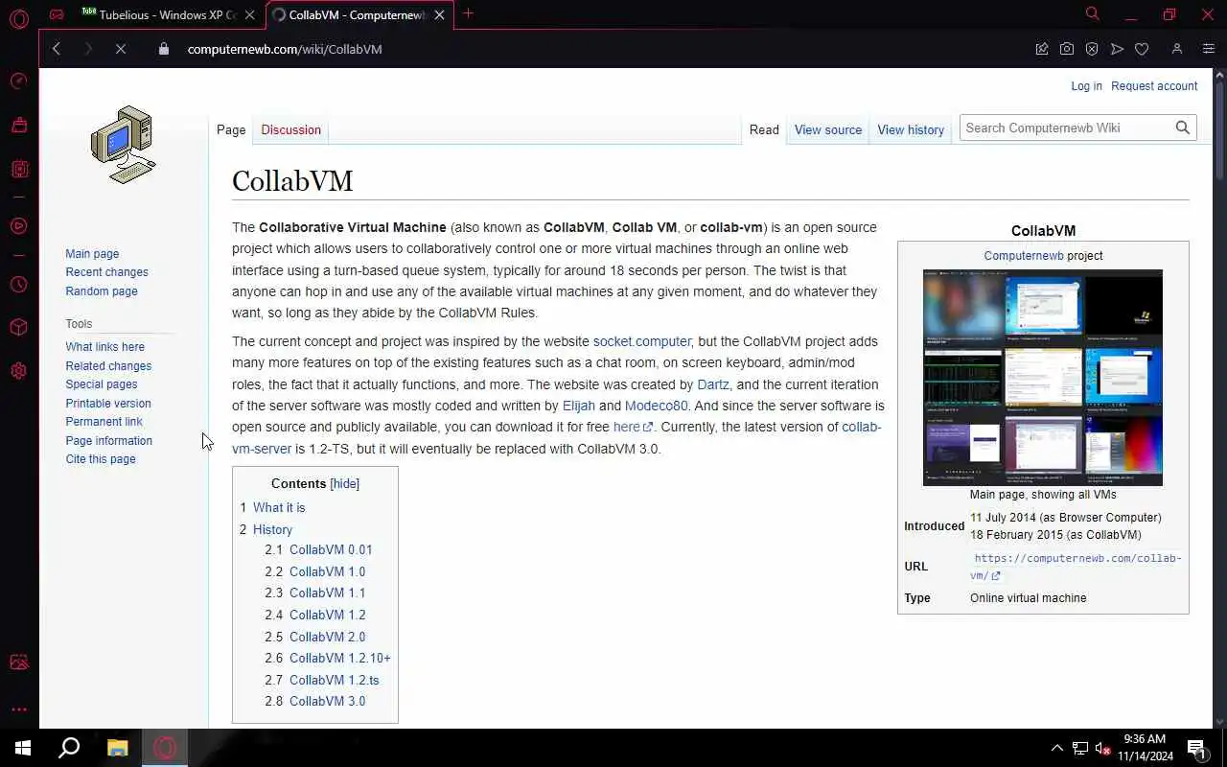Hide the Contents table via hide toggle

[344, 484]
